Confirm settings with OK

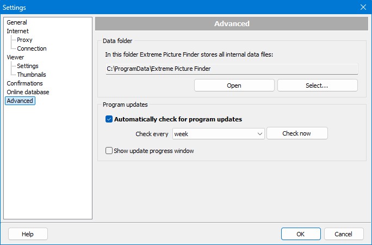301,234
